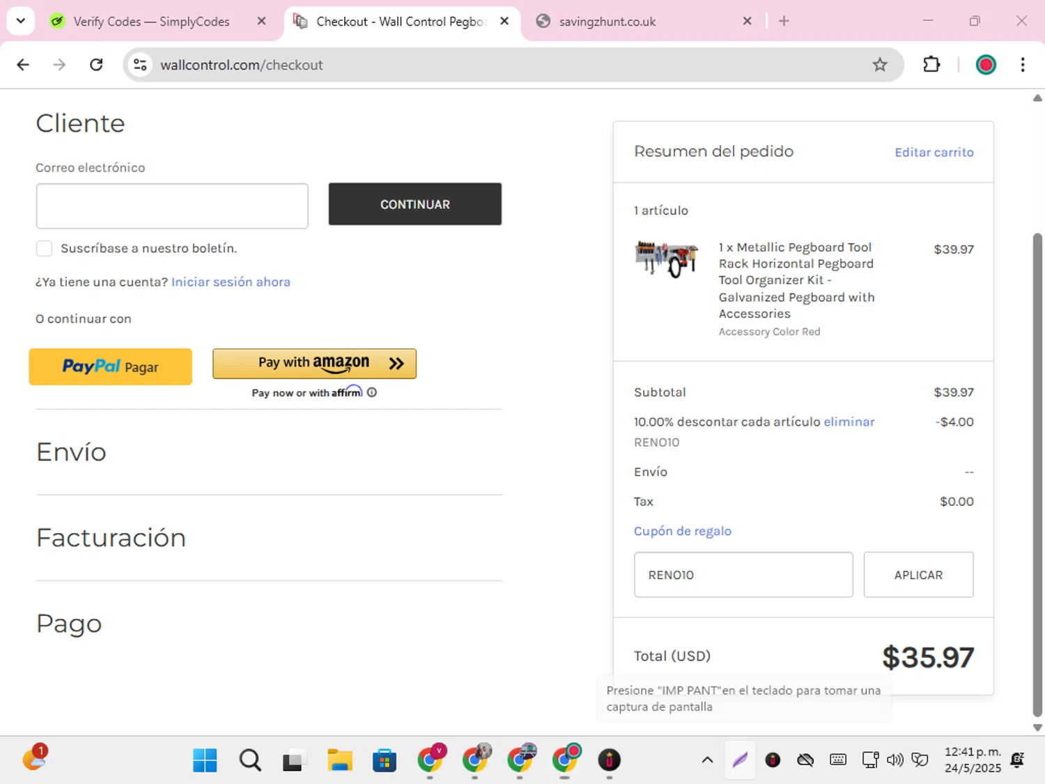Open the tab search dropdown arrow
This screenshot has width=1045, height=784.
(21, 21)
